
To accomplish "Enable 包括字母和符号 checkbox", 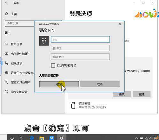I will pos(53,65).
